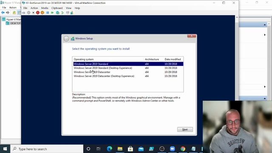Switch to OBS Studio on the taskbar
This screenshot has width=272, height=153.
coord(162,149)
